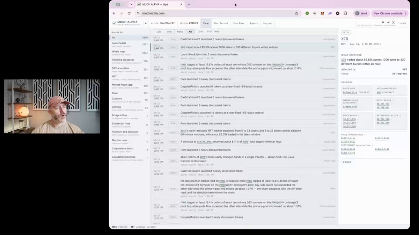
Task: Go to the Agents tab
Action: click(253, 23)
